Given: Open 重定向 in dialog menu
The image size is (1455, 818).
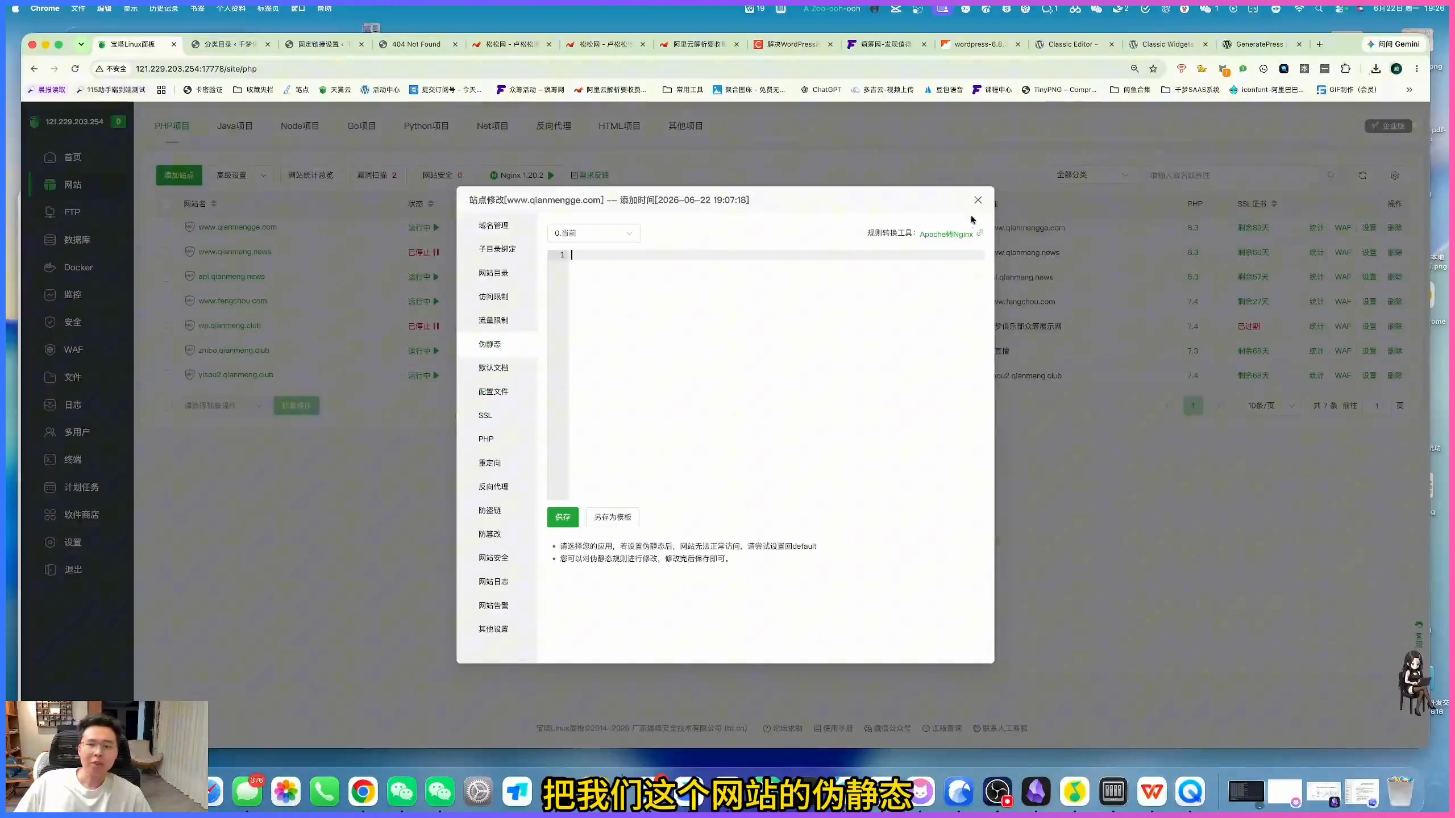Looking at the screenshot, I should (490, 463).
